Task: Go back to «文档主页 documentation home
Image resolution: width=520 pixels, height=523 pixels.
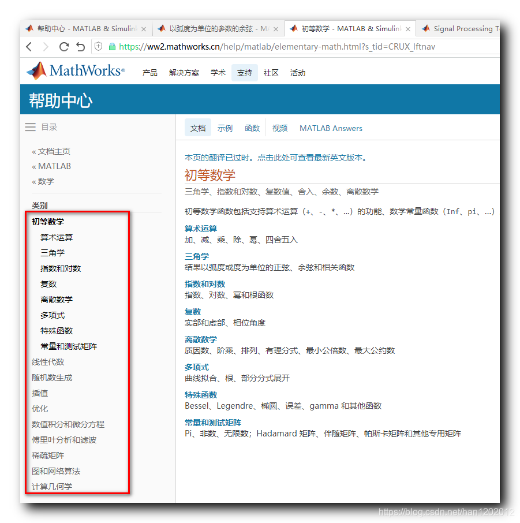Action: click(53, 151)
